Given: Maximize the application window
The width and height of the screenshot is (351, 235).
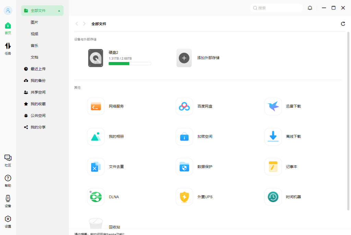Looking at the screenshot, I should 333,8.
